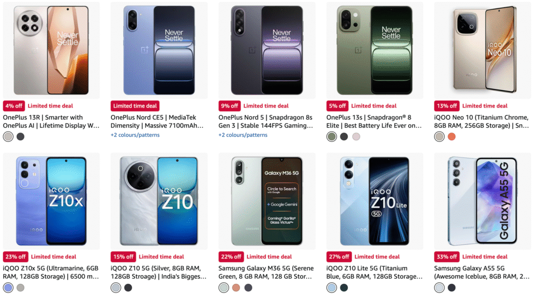The image size is (533, 299).
Task: Open Samsung Galaxy A55 5G title link
Action: point(481,272)
